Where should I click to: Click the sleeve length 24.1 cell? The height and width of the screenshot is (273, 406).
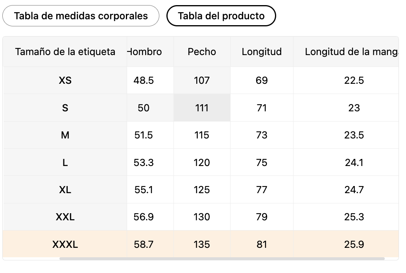(x=354, y=163)
